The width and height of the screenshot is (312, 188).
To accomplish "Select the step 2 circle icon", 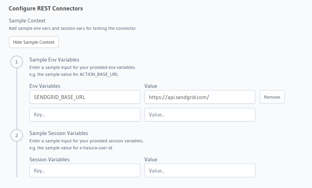I will coord(16,135).
